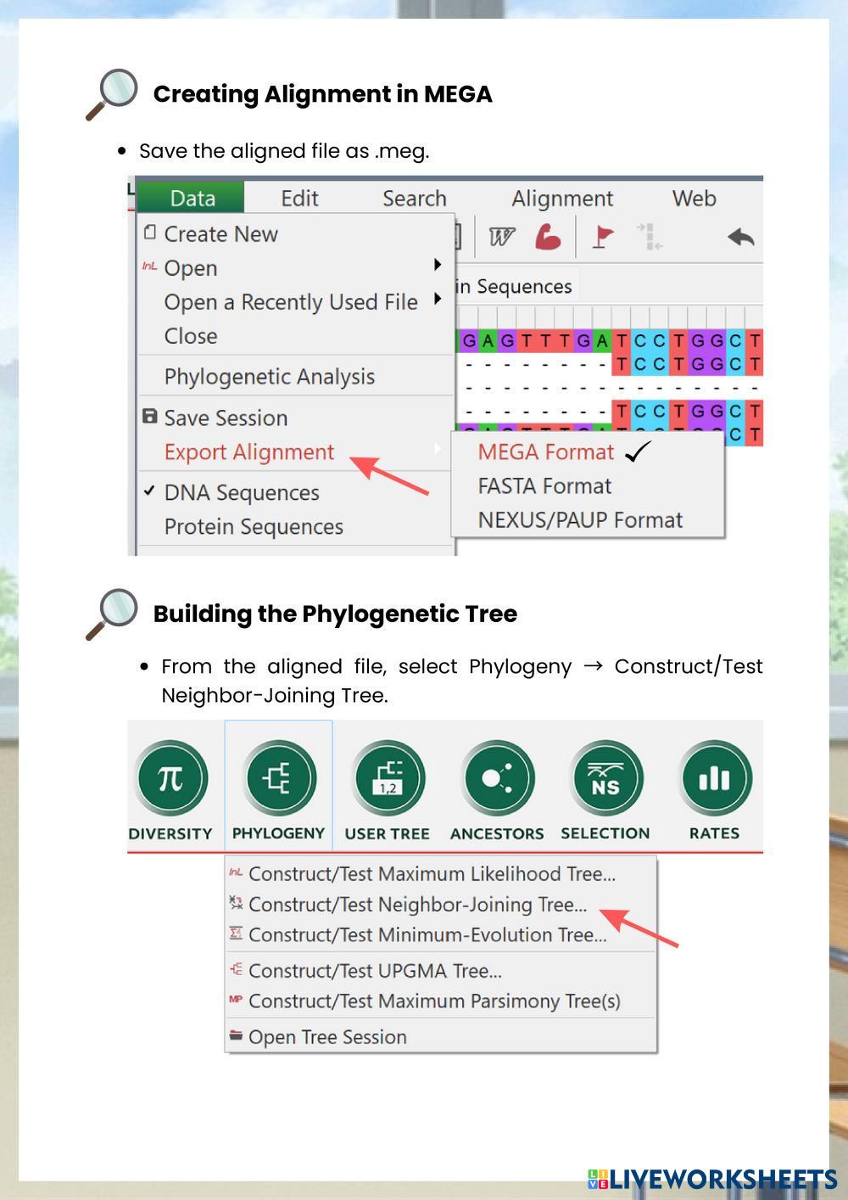This screenshot has width=848, height=1200.
Task: Choose the checked MEGA Format option
Action: coord(546,452)
